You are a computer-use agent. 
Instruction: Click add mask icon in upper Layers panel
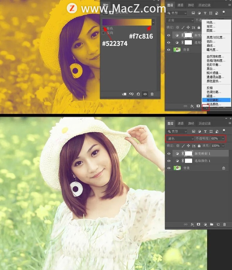[198, 106]
